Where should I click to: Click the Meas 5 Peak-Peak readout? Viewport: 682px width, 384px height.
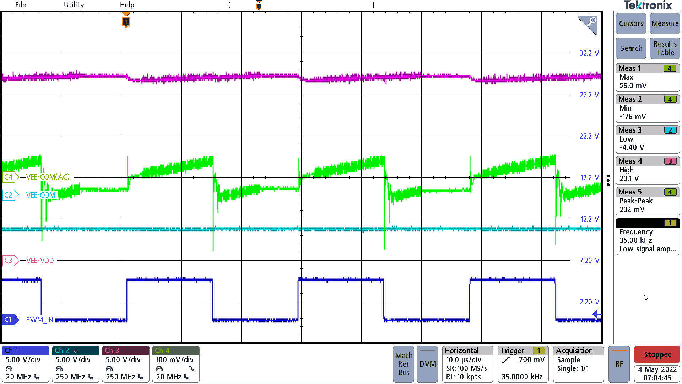647,201
